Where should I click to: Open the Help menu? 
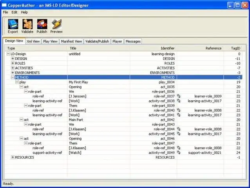24,12
